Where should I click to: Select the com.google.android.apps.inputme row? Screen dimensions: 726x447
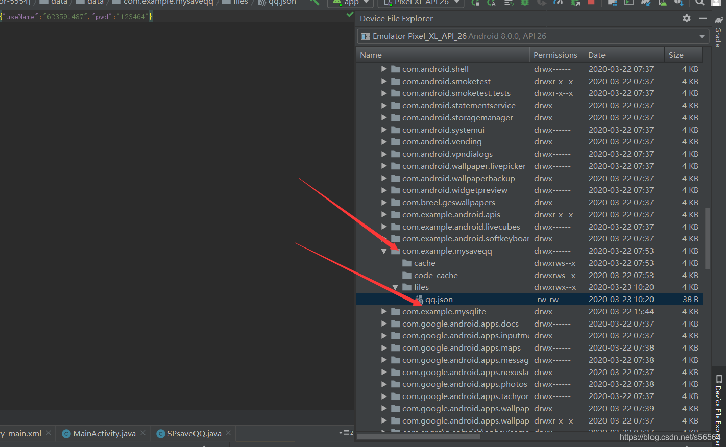click(529, 336)
